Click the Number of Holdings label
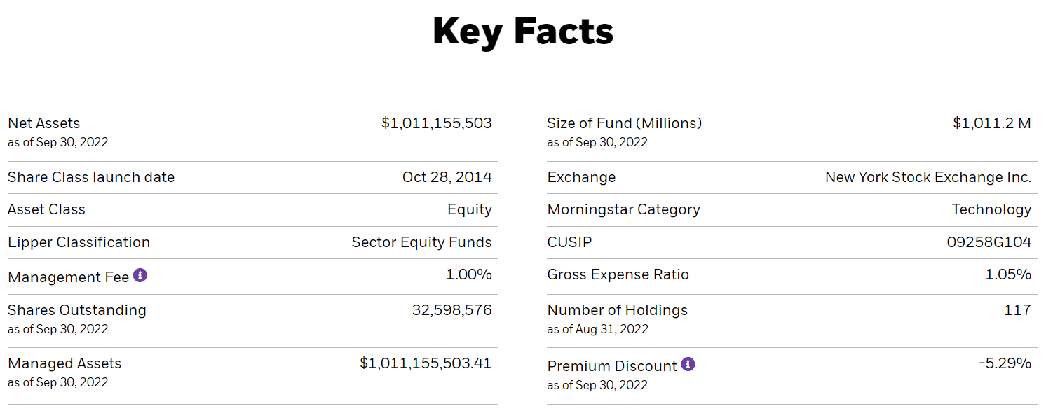 (x=617, y=310)
